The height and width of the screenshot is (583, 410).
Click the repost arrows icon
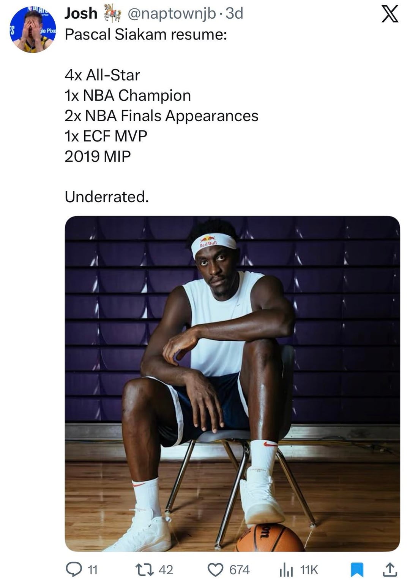coord(144,569)
